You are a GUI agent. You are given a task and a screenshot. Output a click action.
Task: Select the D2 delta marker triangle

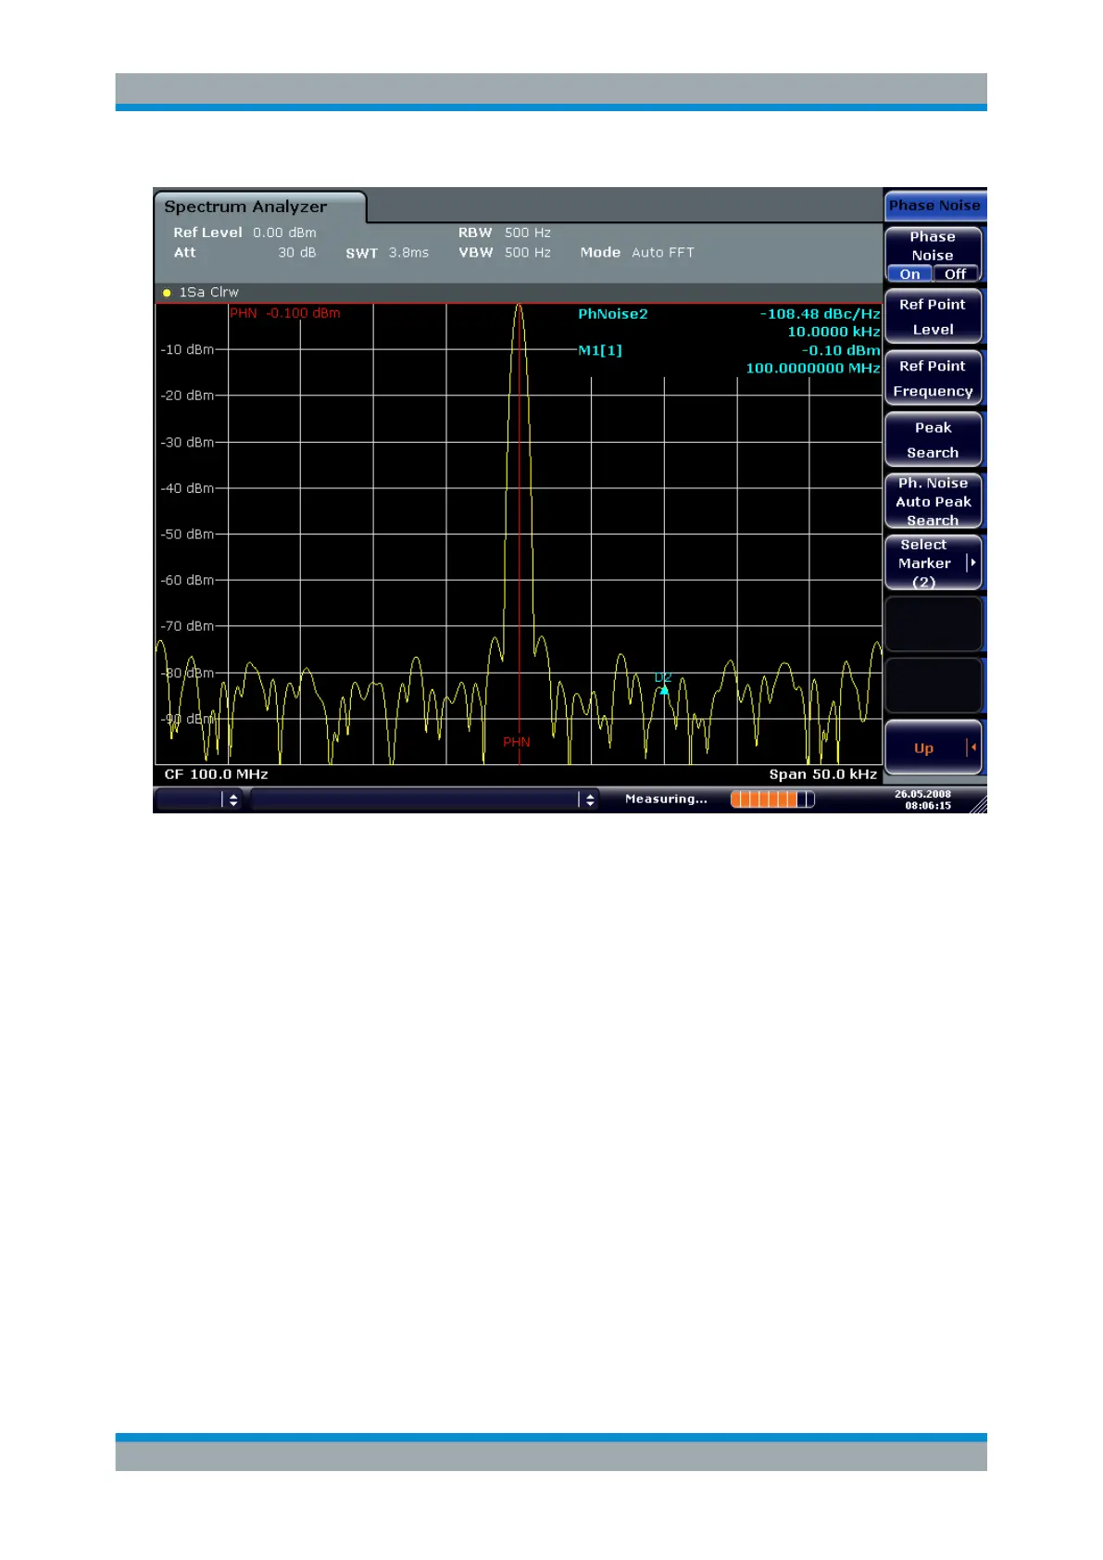click(664, 690)
